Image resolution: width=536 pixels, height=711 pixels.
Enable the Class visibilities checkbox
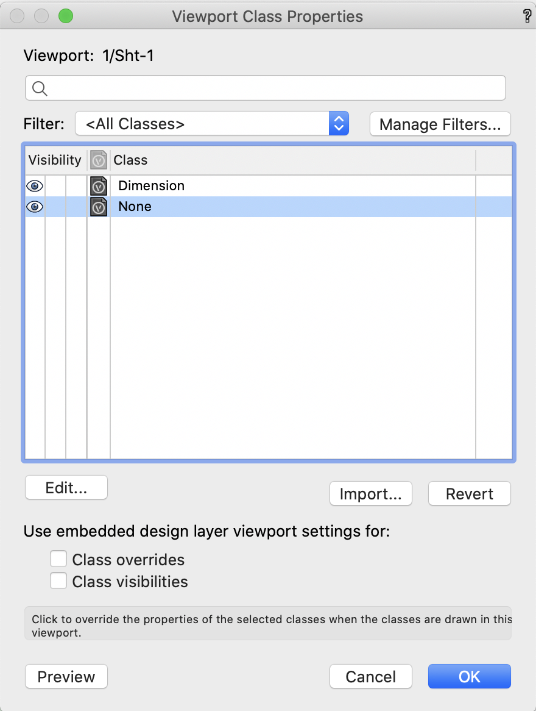[x=58, y=581]
